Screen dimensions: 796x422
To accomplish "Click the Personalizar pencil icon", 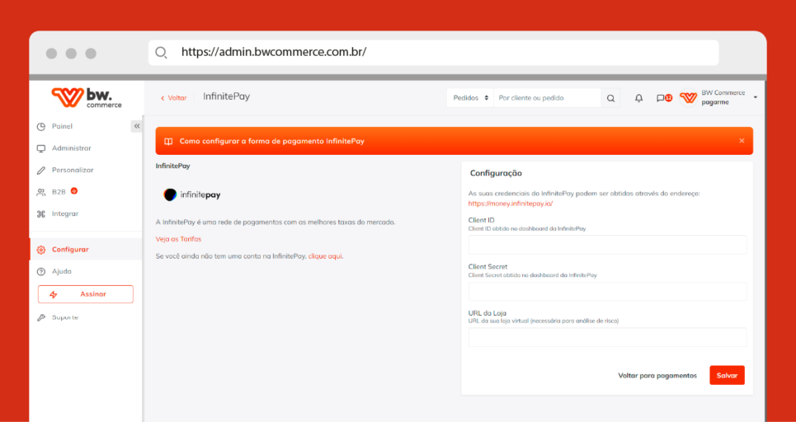I will click(x=41, y=171).
